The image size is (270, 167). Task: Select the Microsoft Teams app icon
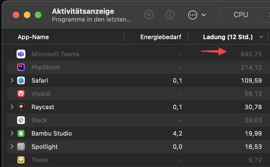point(21,54)
